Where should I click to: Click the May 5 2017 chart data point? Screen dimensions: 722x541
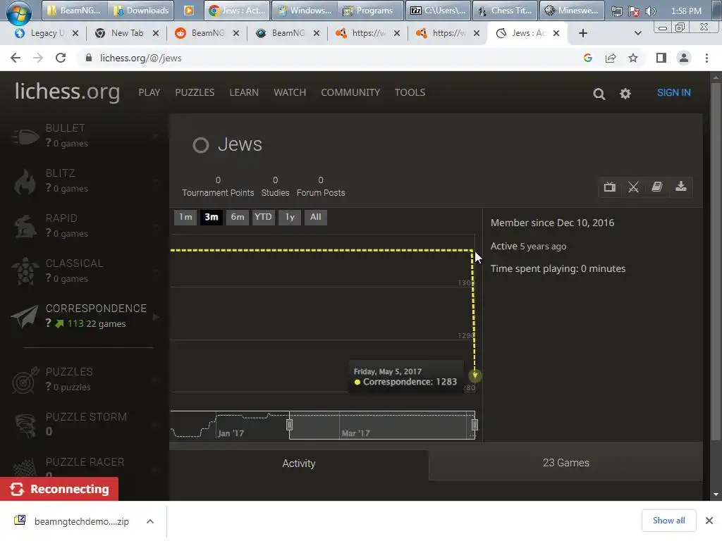[x=475, y=376]
